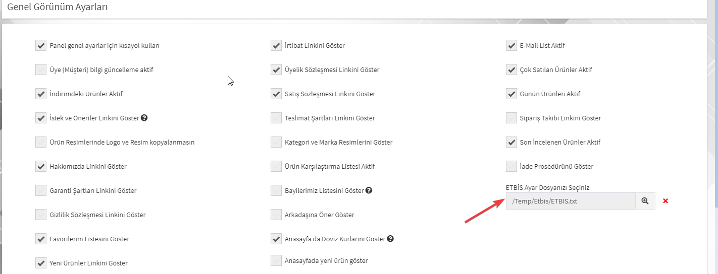Enable Teslimat Şartları Linkini Göster
Image resolution: width=718 pixels, height=274 pixels.
276,118
